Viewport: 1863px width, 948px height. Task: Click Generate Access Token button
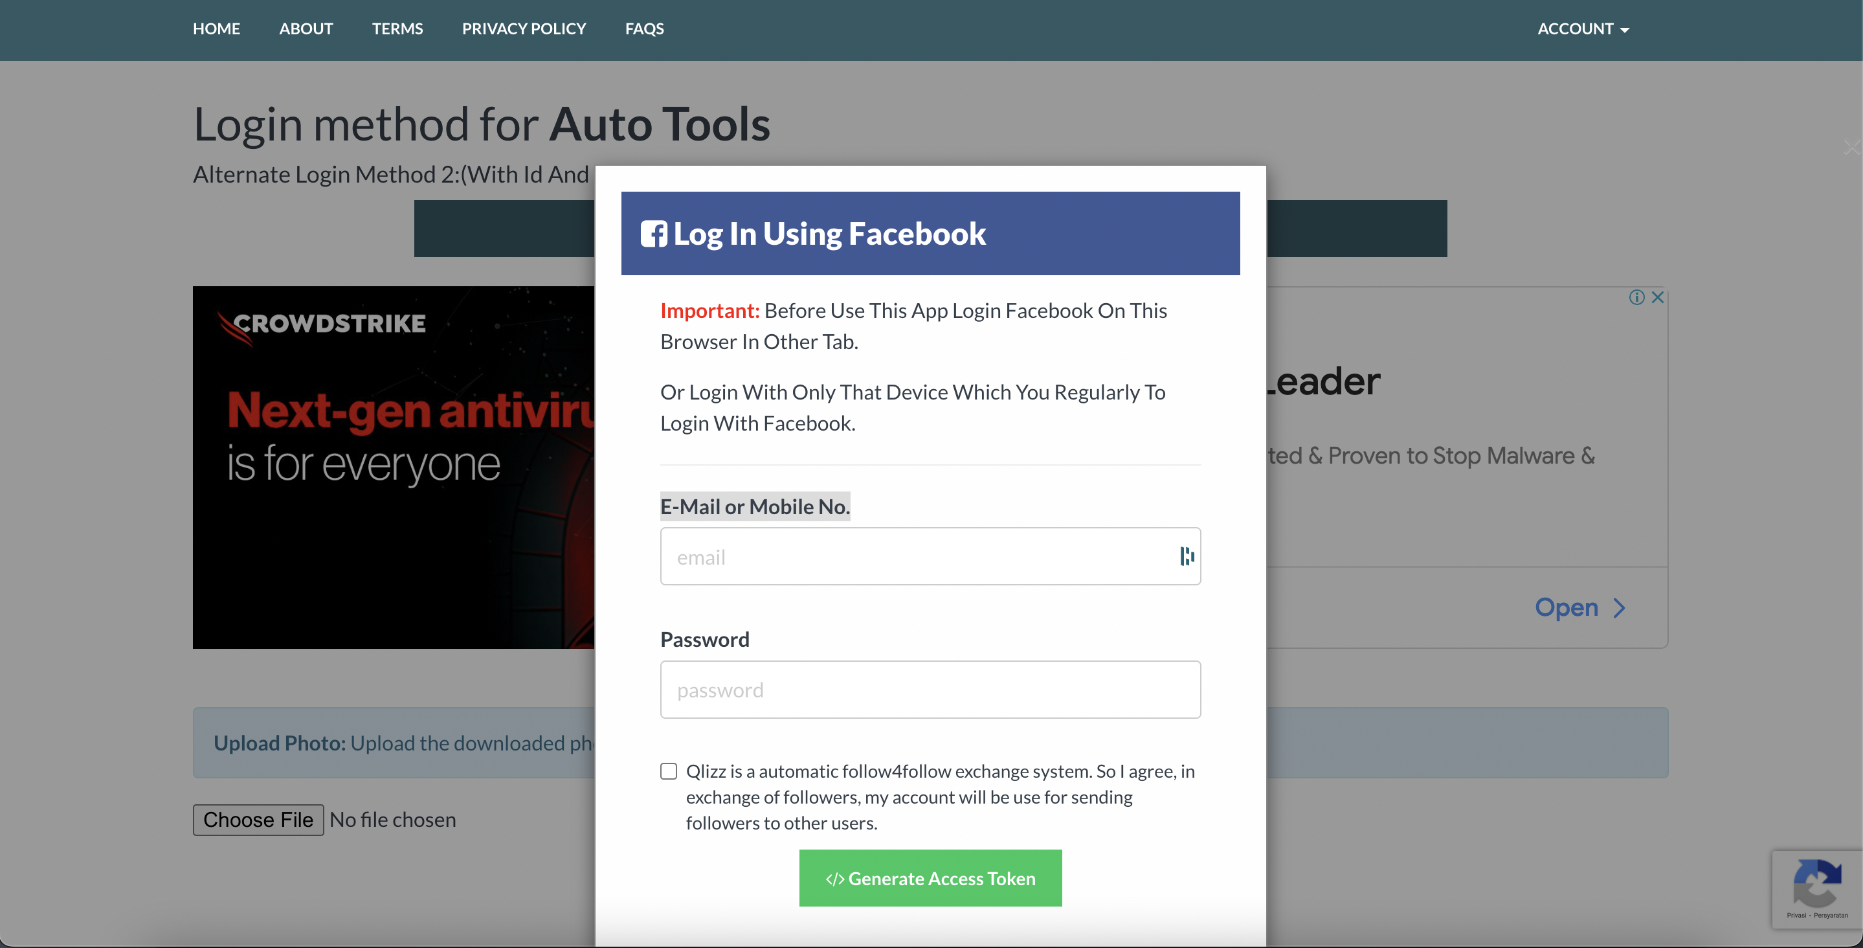[930, 878]
